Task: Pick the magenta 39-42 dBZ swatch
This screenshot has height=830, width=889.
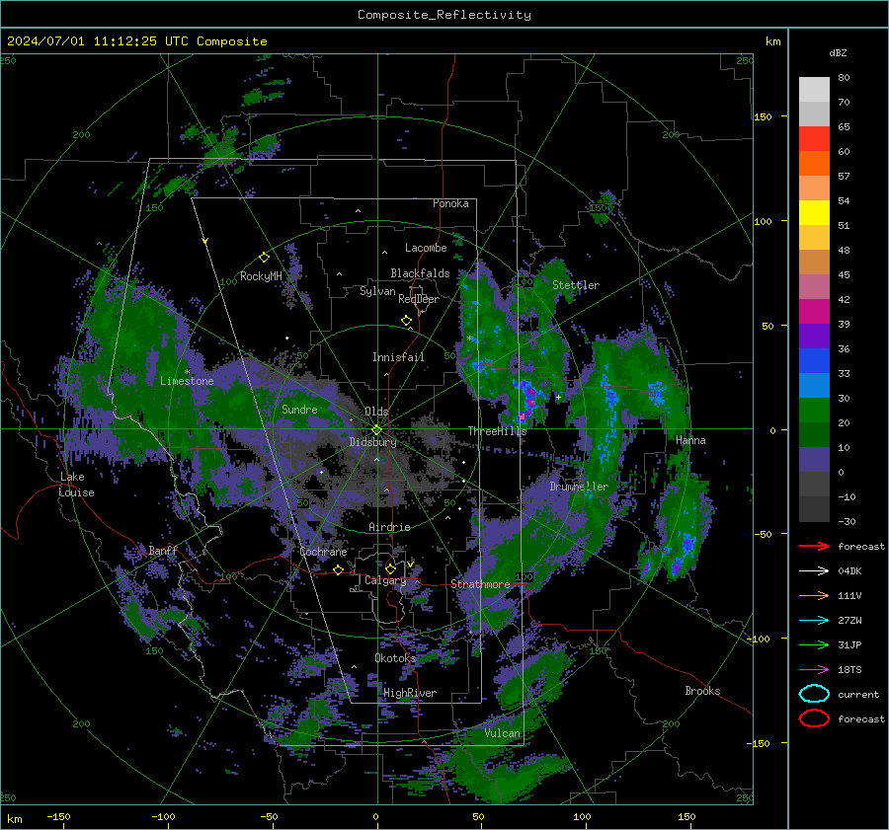Action: [x=814, y=311]
